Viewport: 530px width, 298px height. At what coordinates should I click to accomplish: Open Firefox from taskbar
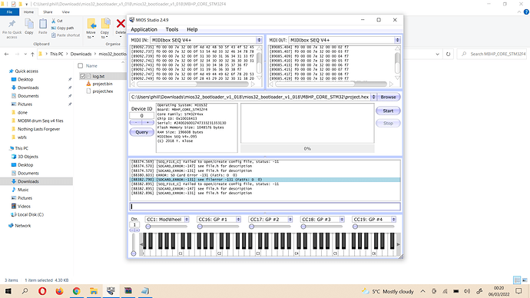pos(59,291)
